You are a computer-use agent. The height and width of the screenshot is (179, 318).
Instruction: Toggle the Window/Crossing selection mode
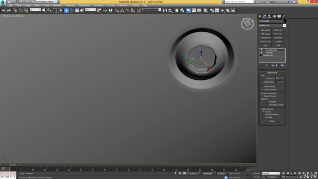click(x=60, y=10)
